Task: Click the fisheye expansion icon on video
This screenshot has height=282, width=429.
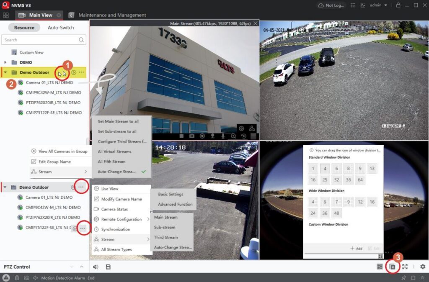Action: click(x=241, y=128)
